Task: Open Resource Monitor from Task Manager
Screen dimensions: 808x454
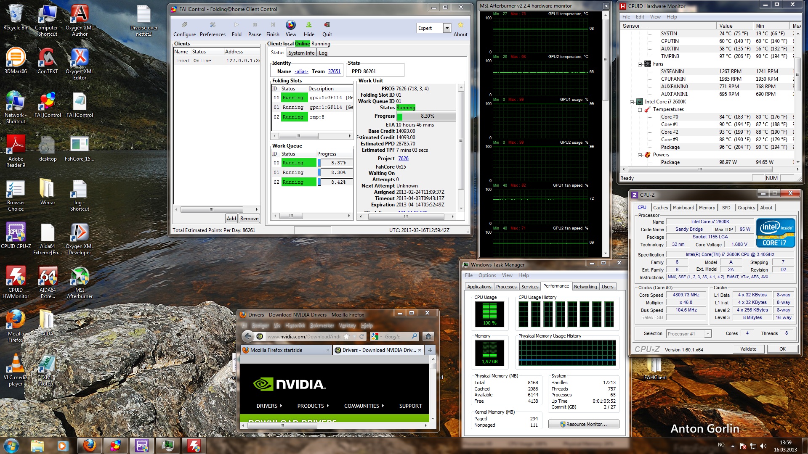Action: pyautogui.click(x=584, y=424)
